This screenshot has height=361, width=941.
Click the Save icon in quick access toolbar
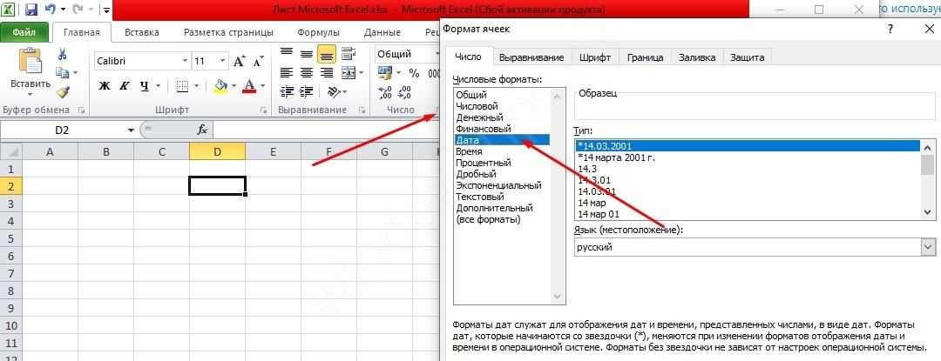[x=31, y=11]
